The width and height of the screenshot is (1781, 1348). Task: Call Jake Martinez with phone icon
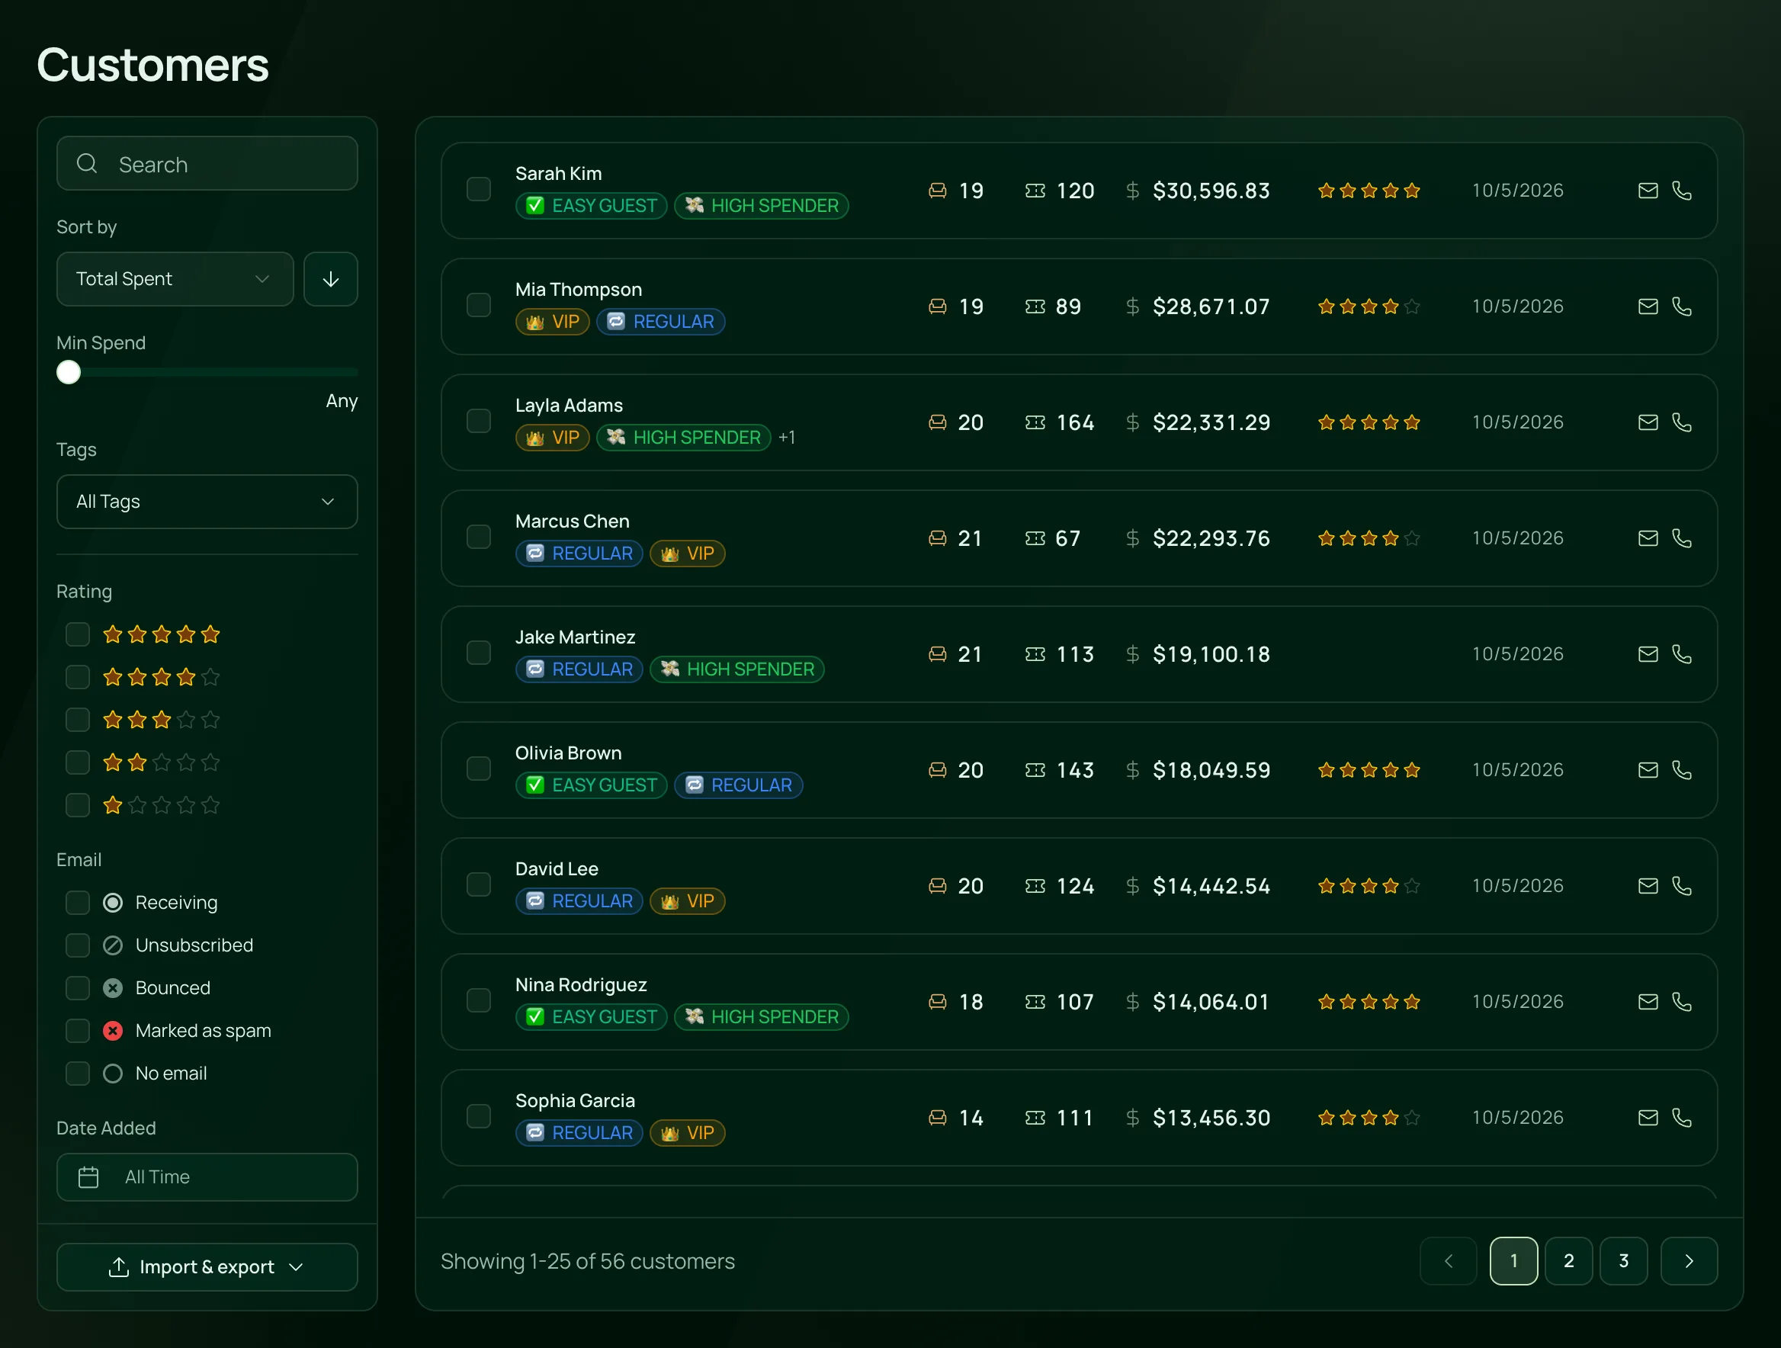point(1681,655)
